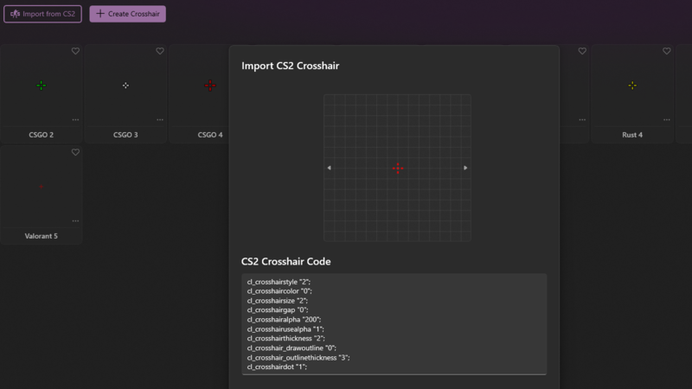Toggle heart on card left of Rust 4

[582, 51]
